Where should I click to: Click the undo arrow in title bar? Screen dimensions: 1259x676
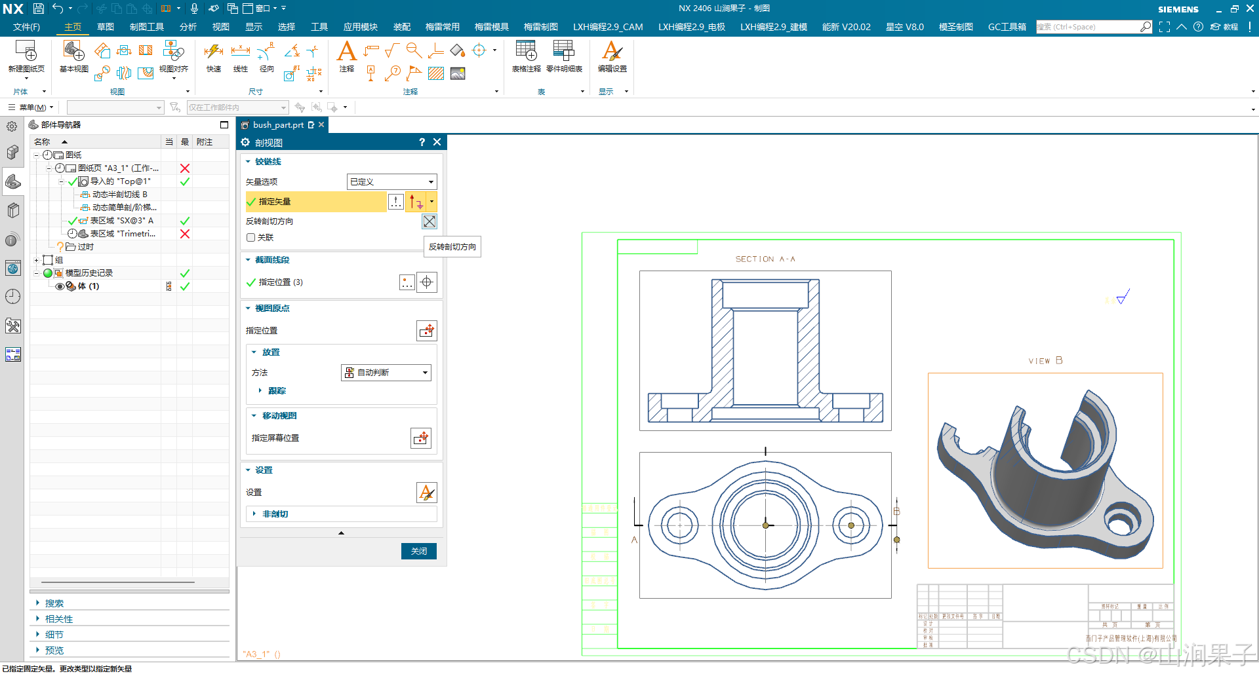(58, 9)
